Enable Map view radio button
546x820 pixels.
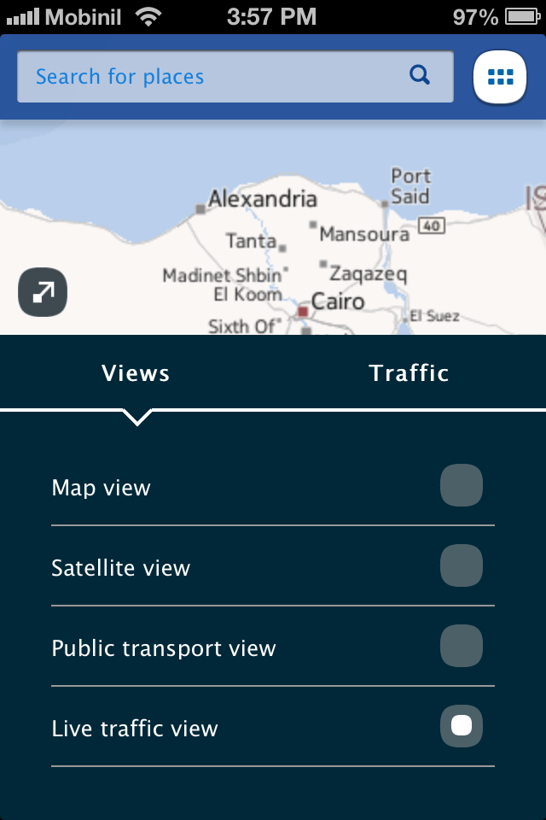[x=462, y=485]
